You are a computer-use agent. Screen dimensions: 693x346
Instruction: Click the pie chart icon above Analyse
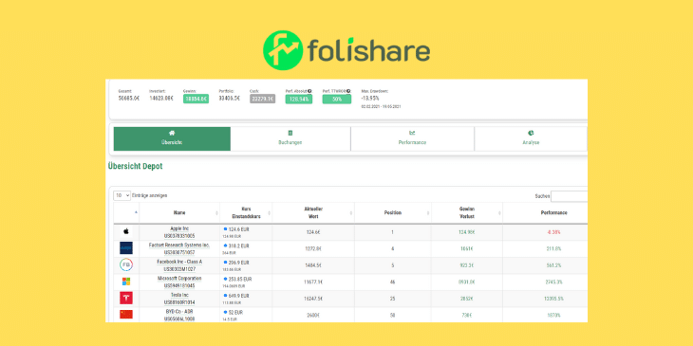pyautogui.click(x=531, y=133)
